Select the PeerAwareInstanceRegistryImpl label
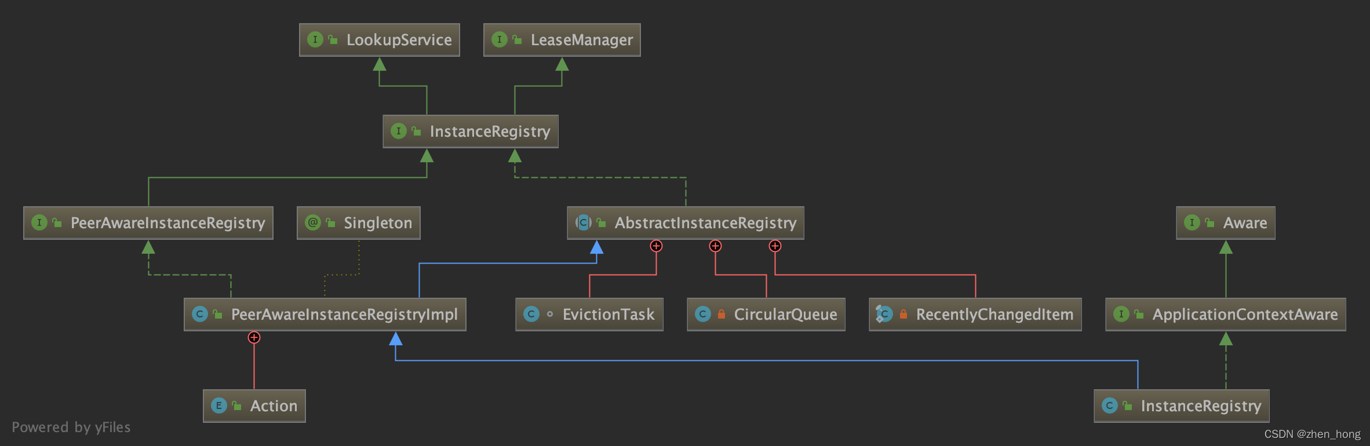1370x446 pixels. coord(344,315)
